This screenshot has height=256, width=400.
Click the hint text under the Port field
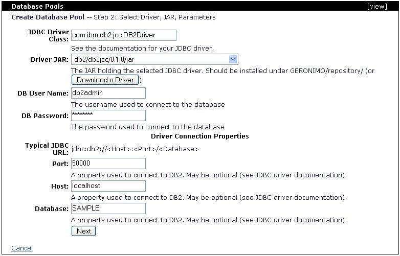coord(209,175)
